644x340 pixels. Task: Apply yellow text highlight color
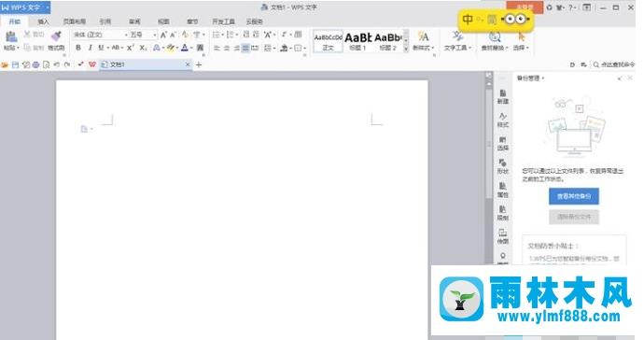(171, 48)
